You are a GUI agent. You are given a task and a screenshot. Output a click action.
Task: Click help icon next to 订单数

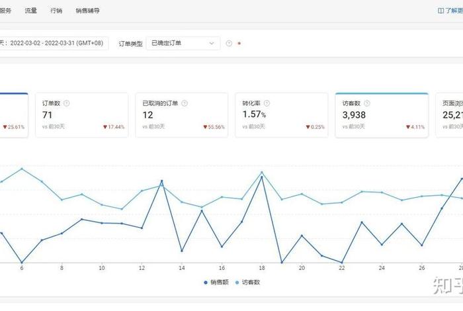click(67, 103)
